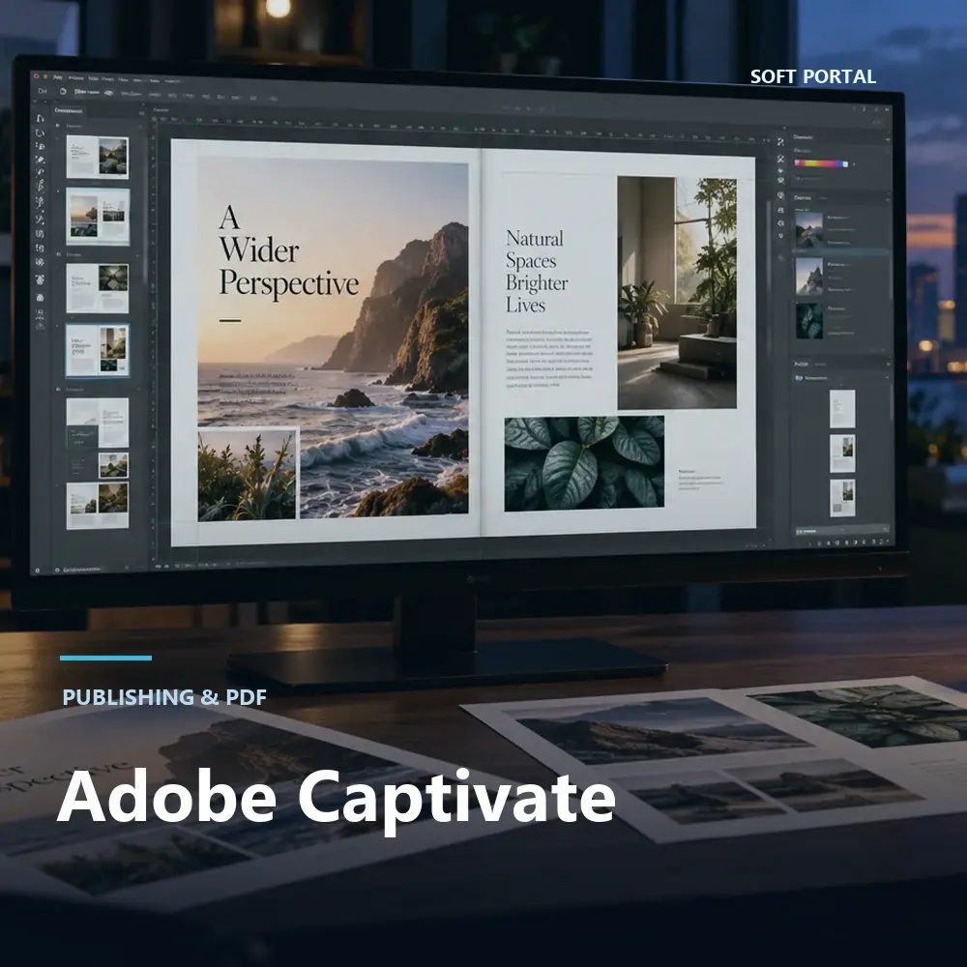Image resolution: width=967 pixels, height=967 pixels.
Task: Click the "PUBLISHING & PDF" category label
Action: 164,697
